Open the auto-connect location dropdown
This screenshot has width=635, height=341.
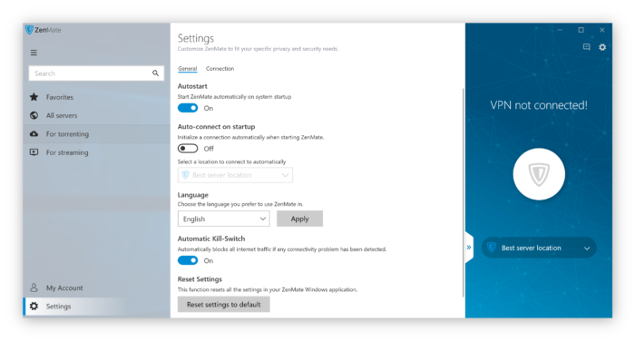pos(235,175)
